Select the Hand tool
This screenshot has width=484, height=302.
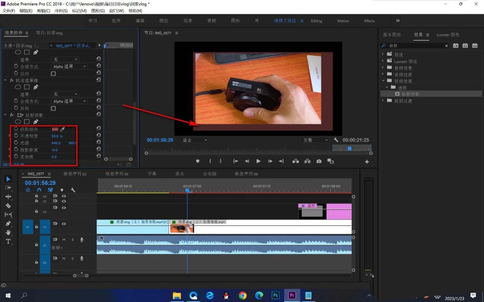pyautogui.click(x=9, y=232)
